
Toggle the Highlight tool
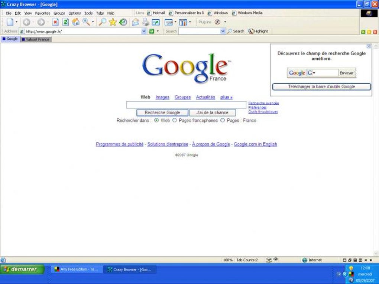(258, 31)
